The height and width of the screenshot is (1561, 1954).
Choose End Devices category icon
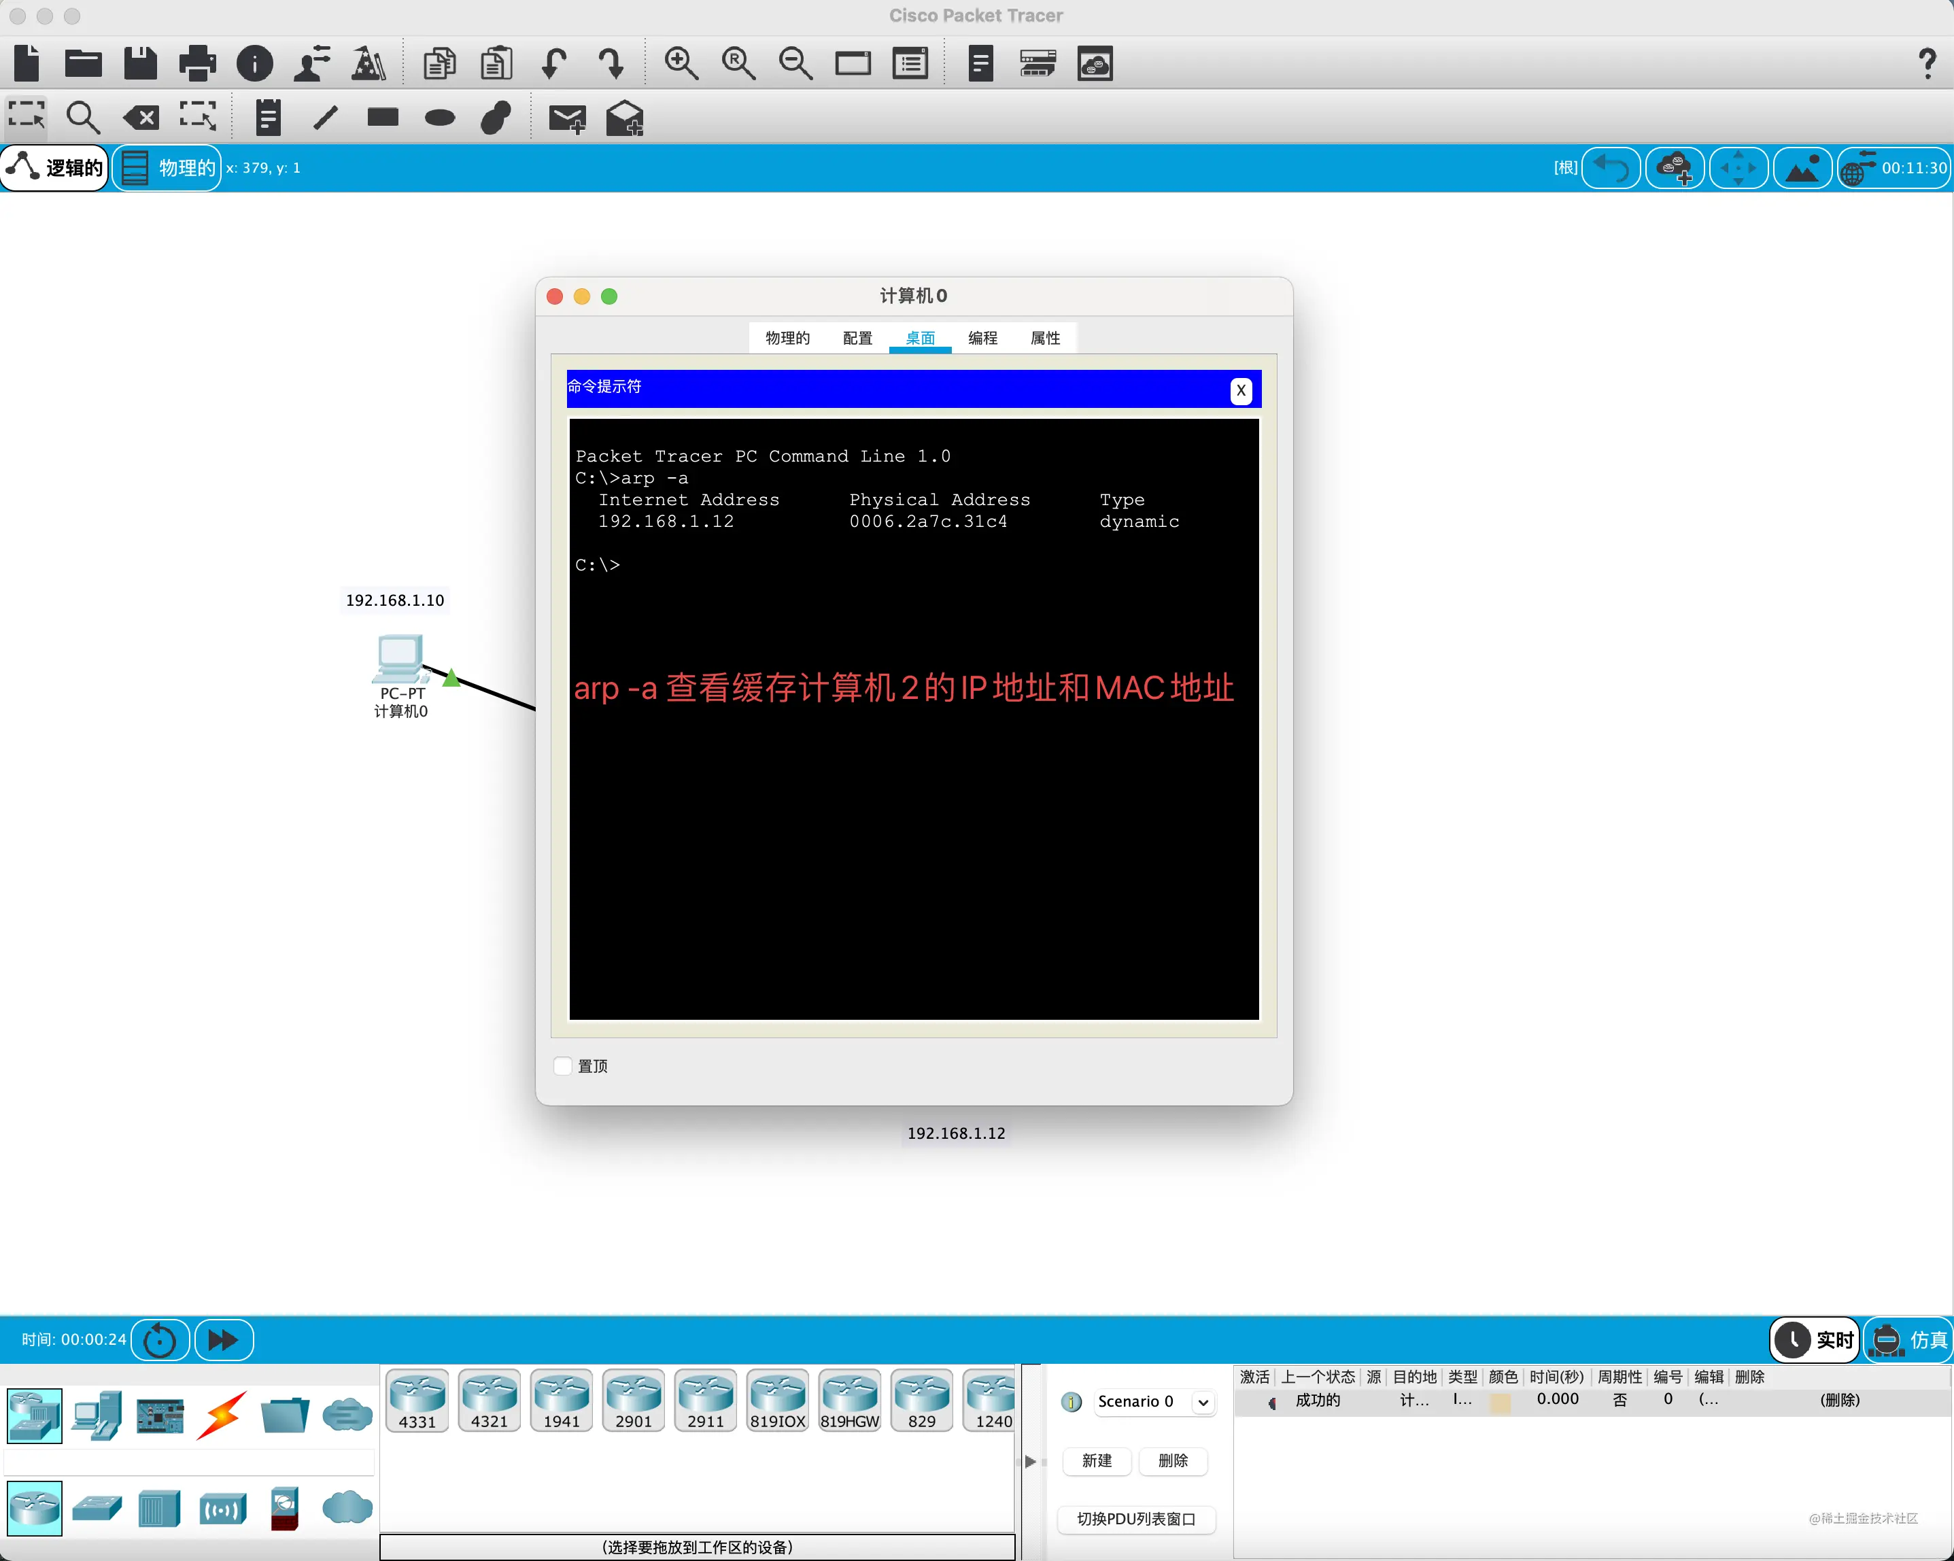coord(97,1415)
